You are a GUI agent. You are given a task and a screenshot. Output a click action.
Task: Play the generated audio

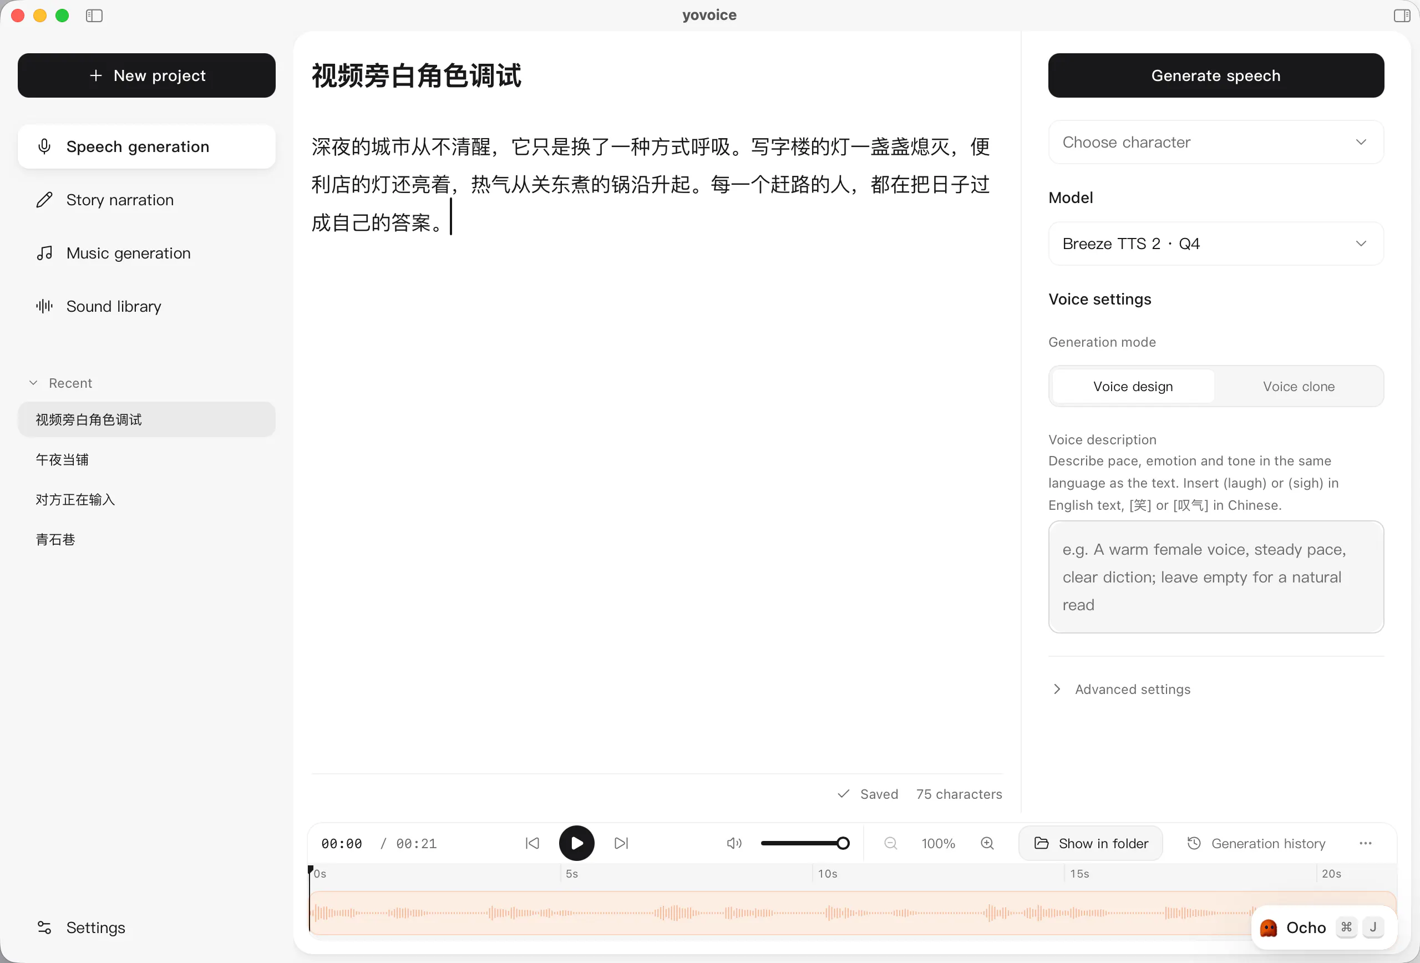coord(576,843)
